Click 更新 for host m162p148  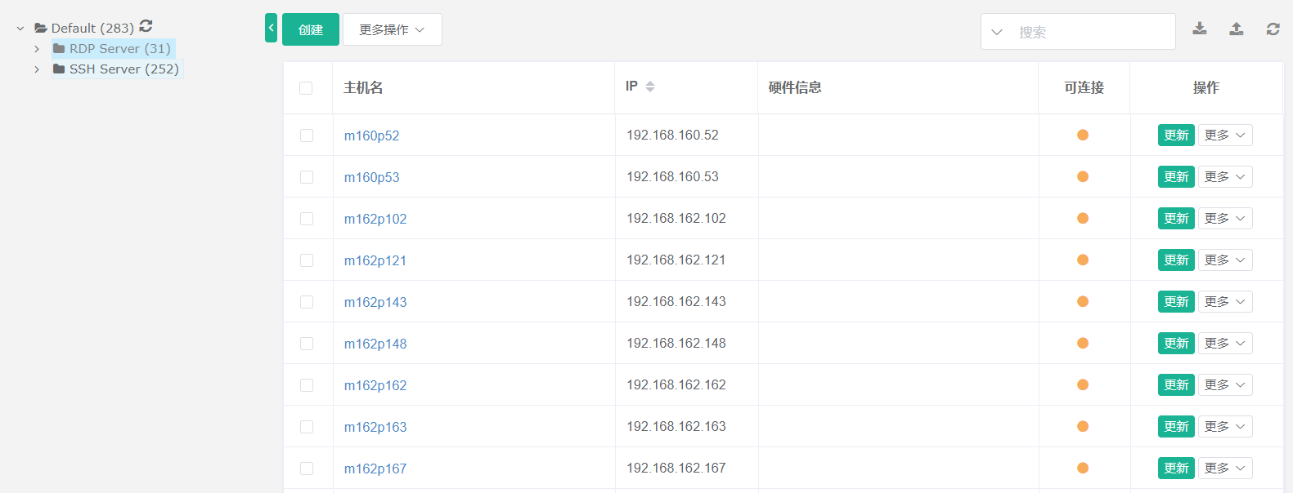1176,344
